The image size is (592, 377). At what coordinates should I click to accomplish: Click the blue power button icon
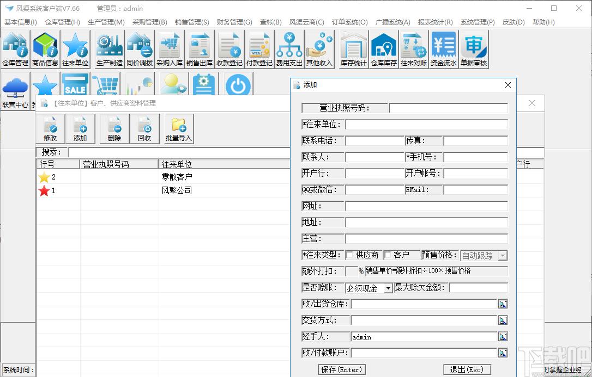[238, 84]
